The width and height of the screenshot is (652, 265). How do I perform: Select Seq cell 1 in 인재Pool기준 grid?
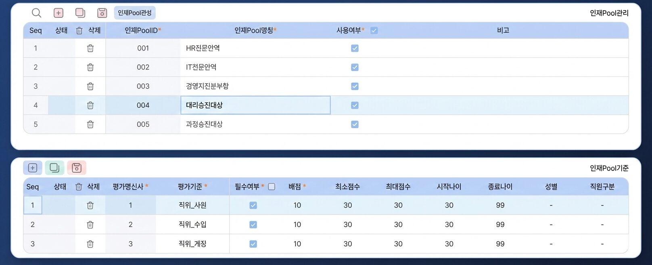point(33,205)
